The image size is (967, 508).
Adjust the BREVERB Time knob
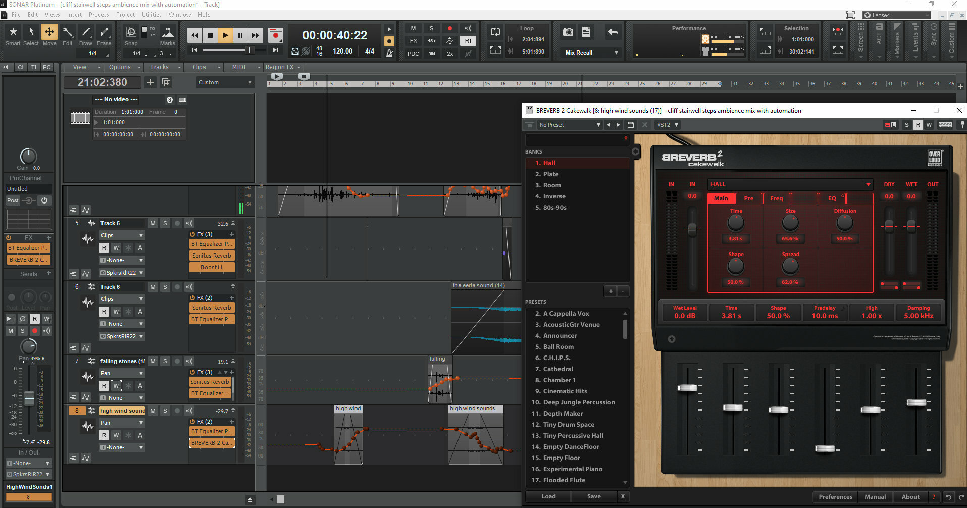(x=735, y=222)
